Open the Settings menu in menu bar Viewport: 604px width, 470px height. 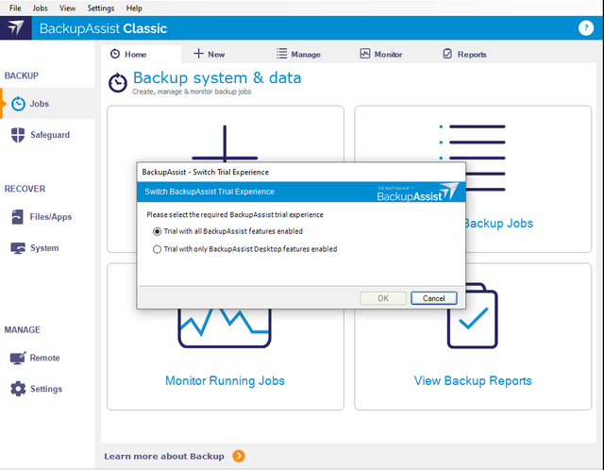[101, 8]
